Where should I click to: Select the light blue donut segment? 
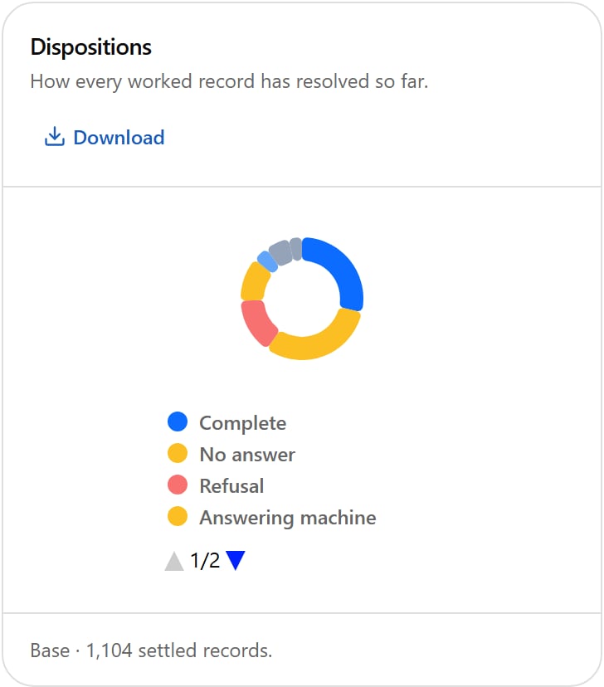(x=267, y=261)
